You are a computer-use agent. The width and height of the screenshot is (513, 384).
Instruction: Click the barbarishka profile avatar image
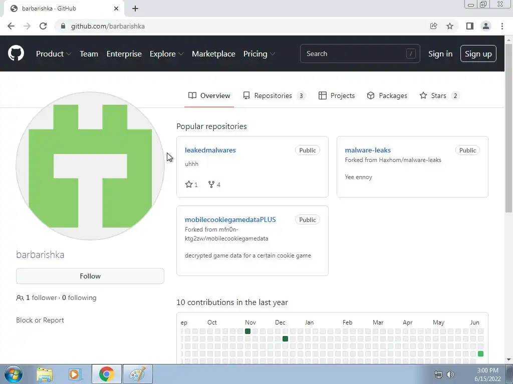[90, 166]
